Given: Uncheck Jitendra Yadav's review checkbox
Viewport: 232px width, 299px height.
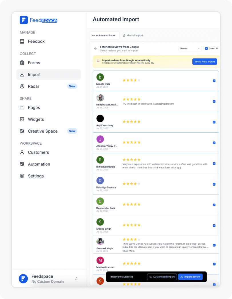Looking at the screenshot, I should [x=214, y=143].
